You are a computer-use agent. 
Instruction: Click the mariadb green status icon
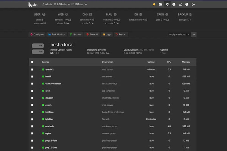tap(43, 126)
